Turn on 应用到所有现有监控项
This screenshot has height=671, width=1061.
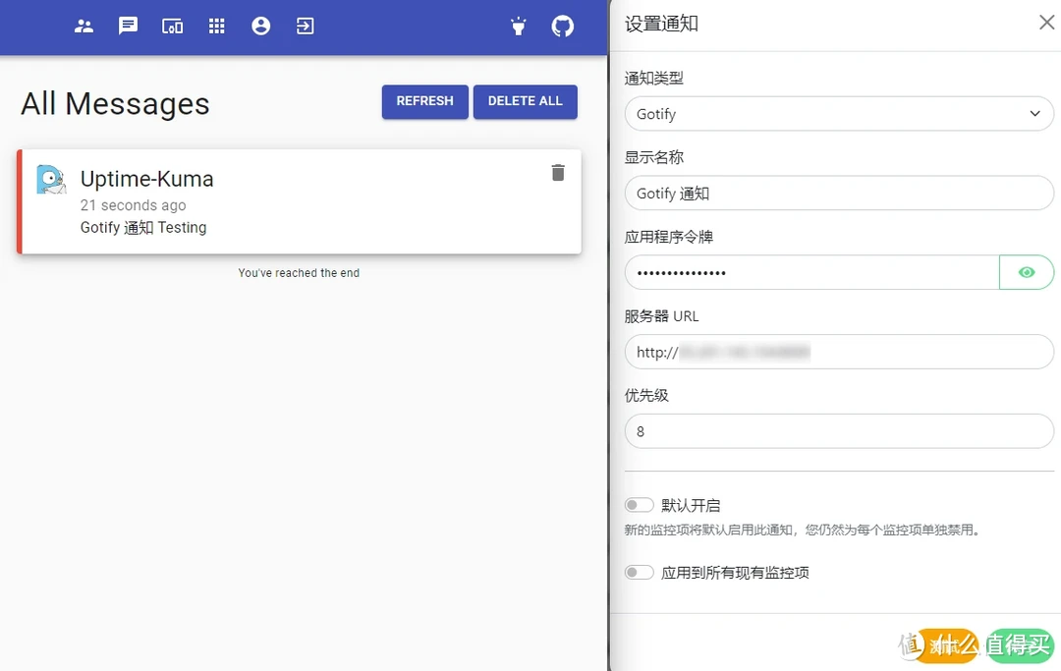coord(639,572)
